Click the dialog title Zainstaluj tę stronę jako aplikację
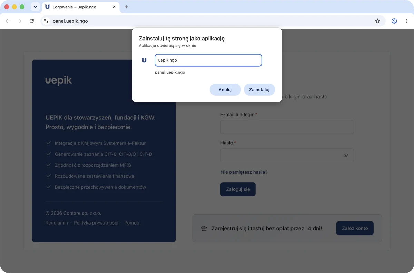This screenshot has height=273, width=414. 182,39
